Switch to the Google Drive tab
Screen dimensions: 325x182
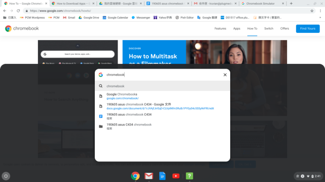click(121, 4)
